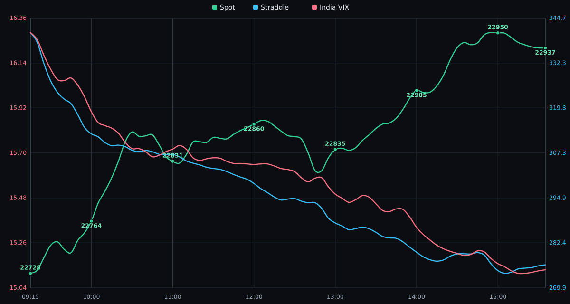Click the 15.48 VIX axis value
This screenshot has height=304, width=570.
pos(18,198)
